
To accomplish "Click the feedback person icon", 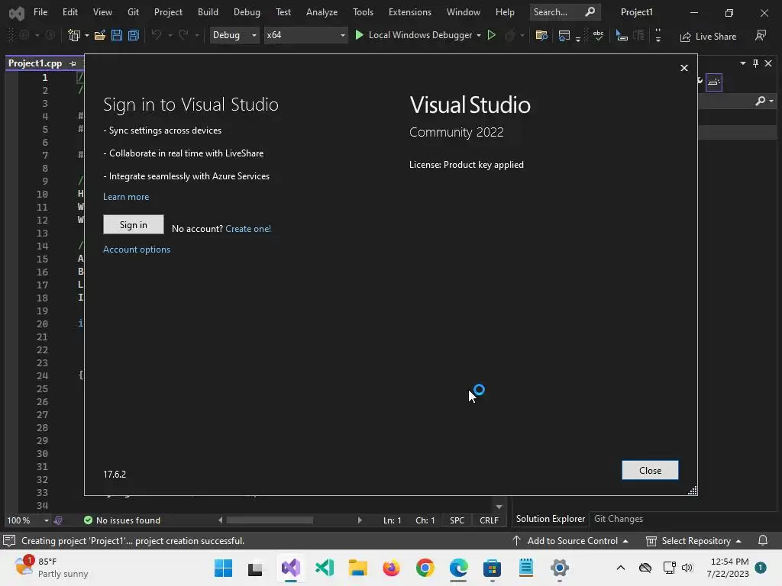I will point(761,35).
